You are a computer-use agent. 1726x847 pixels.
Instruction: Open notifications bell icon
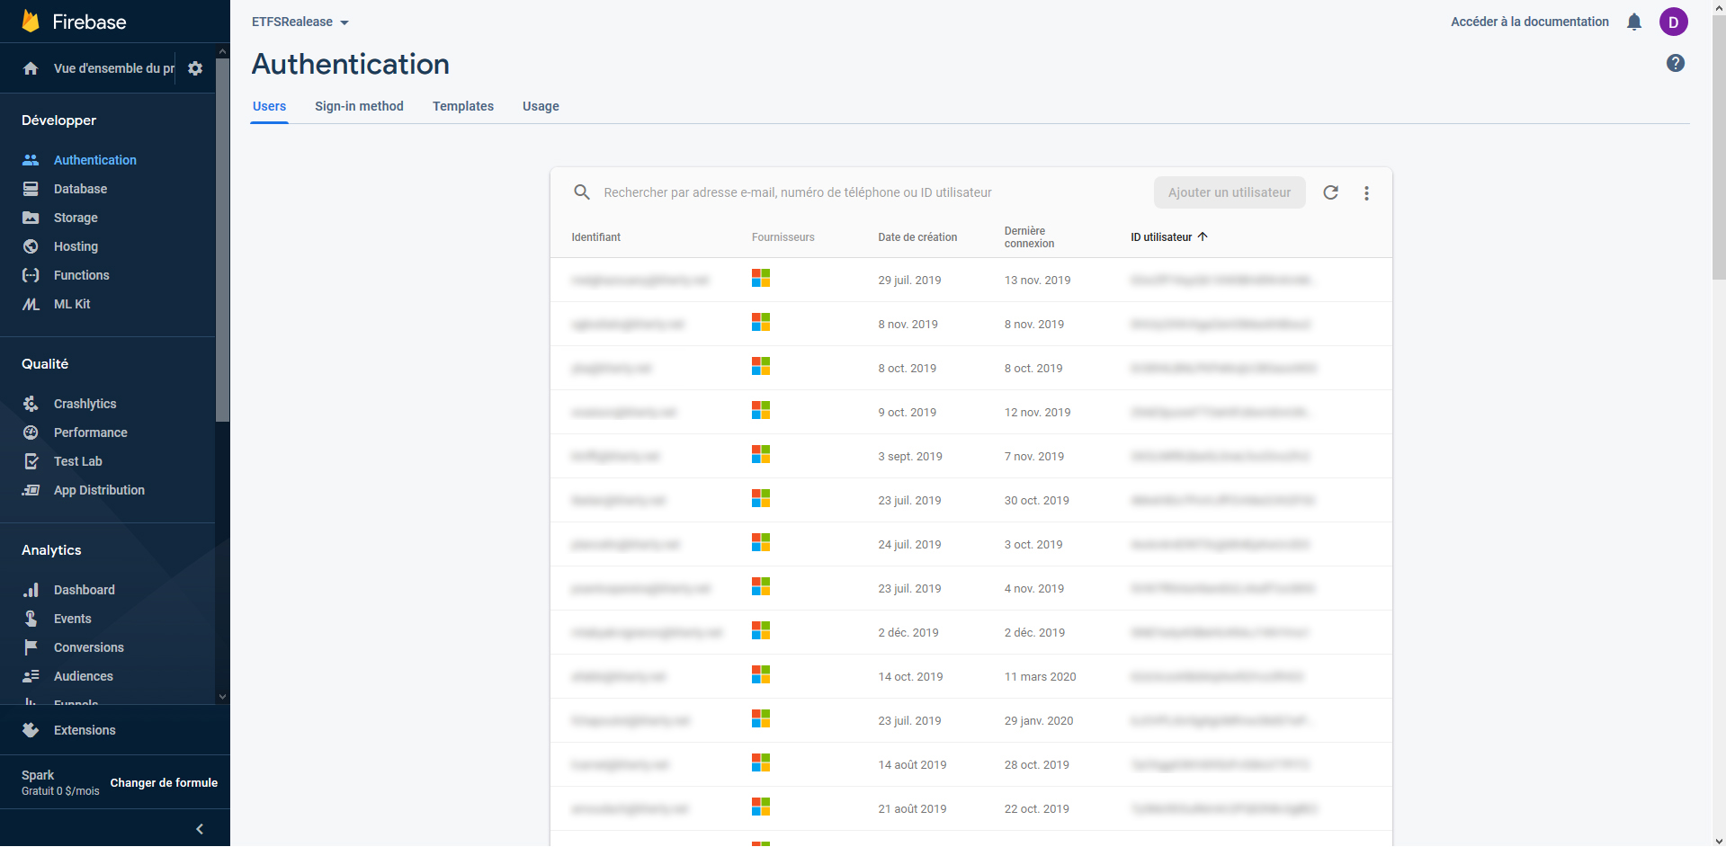click(x=1634, y=22)
